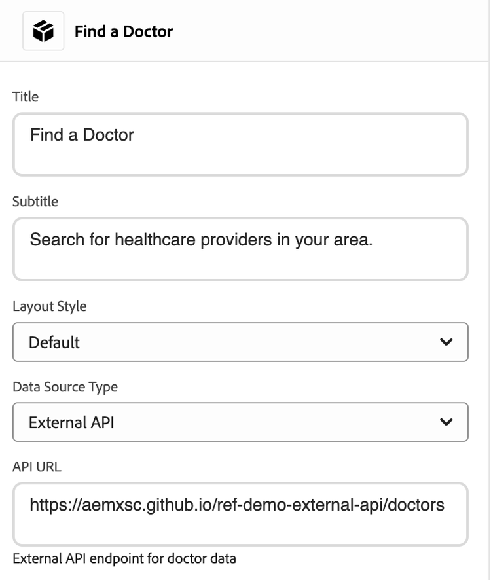Click the Layout Style label
Screen dimensions: 491x580
pos(50,306)
